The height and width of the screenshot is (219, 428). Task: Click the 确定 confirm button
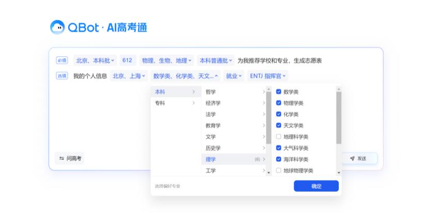point(316,186)
